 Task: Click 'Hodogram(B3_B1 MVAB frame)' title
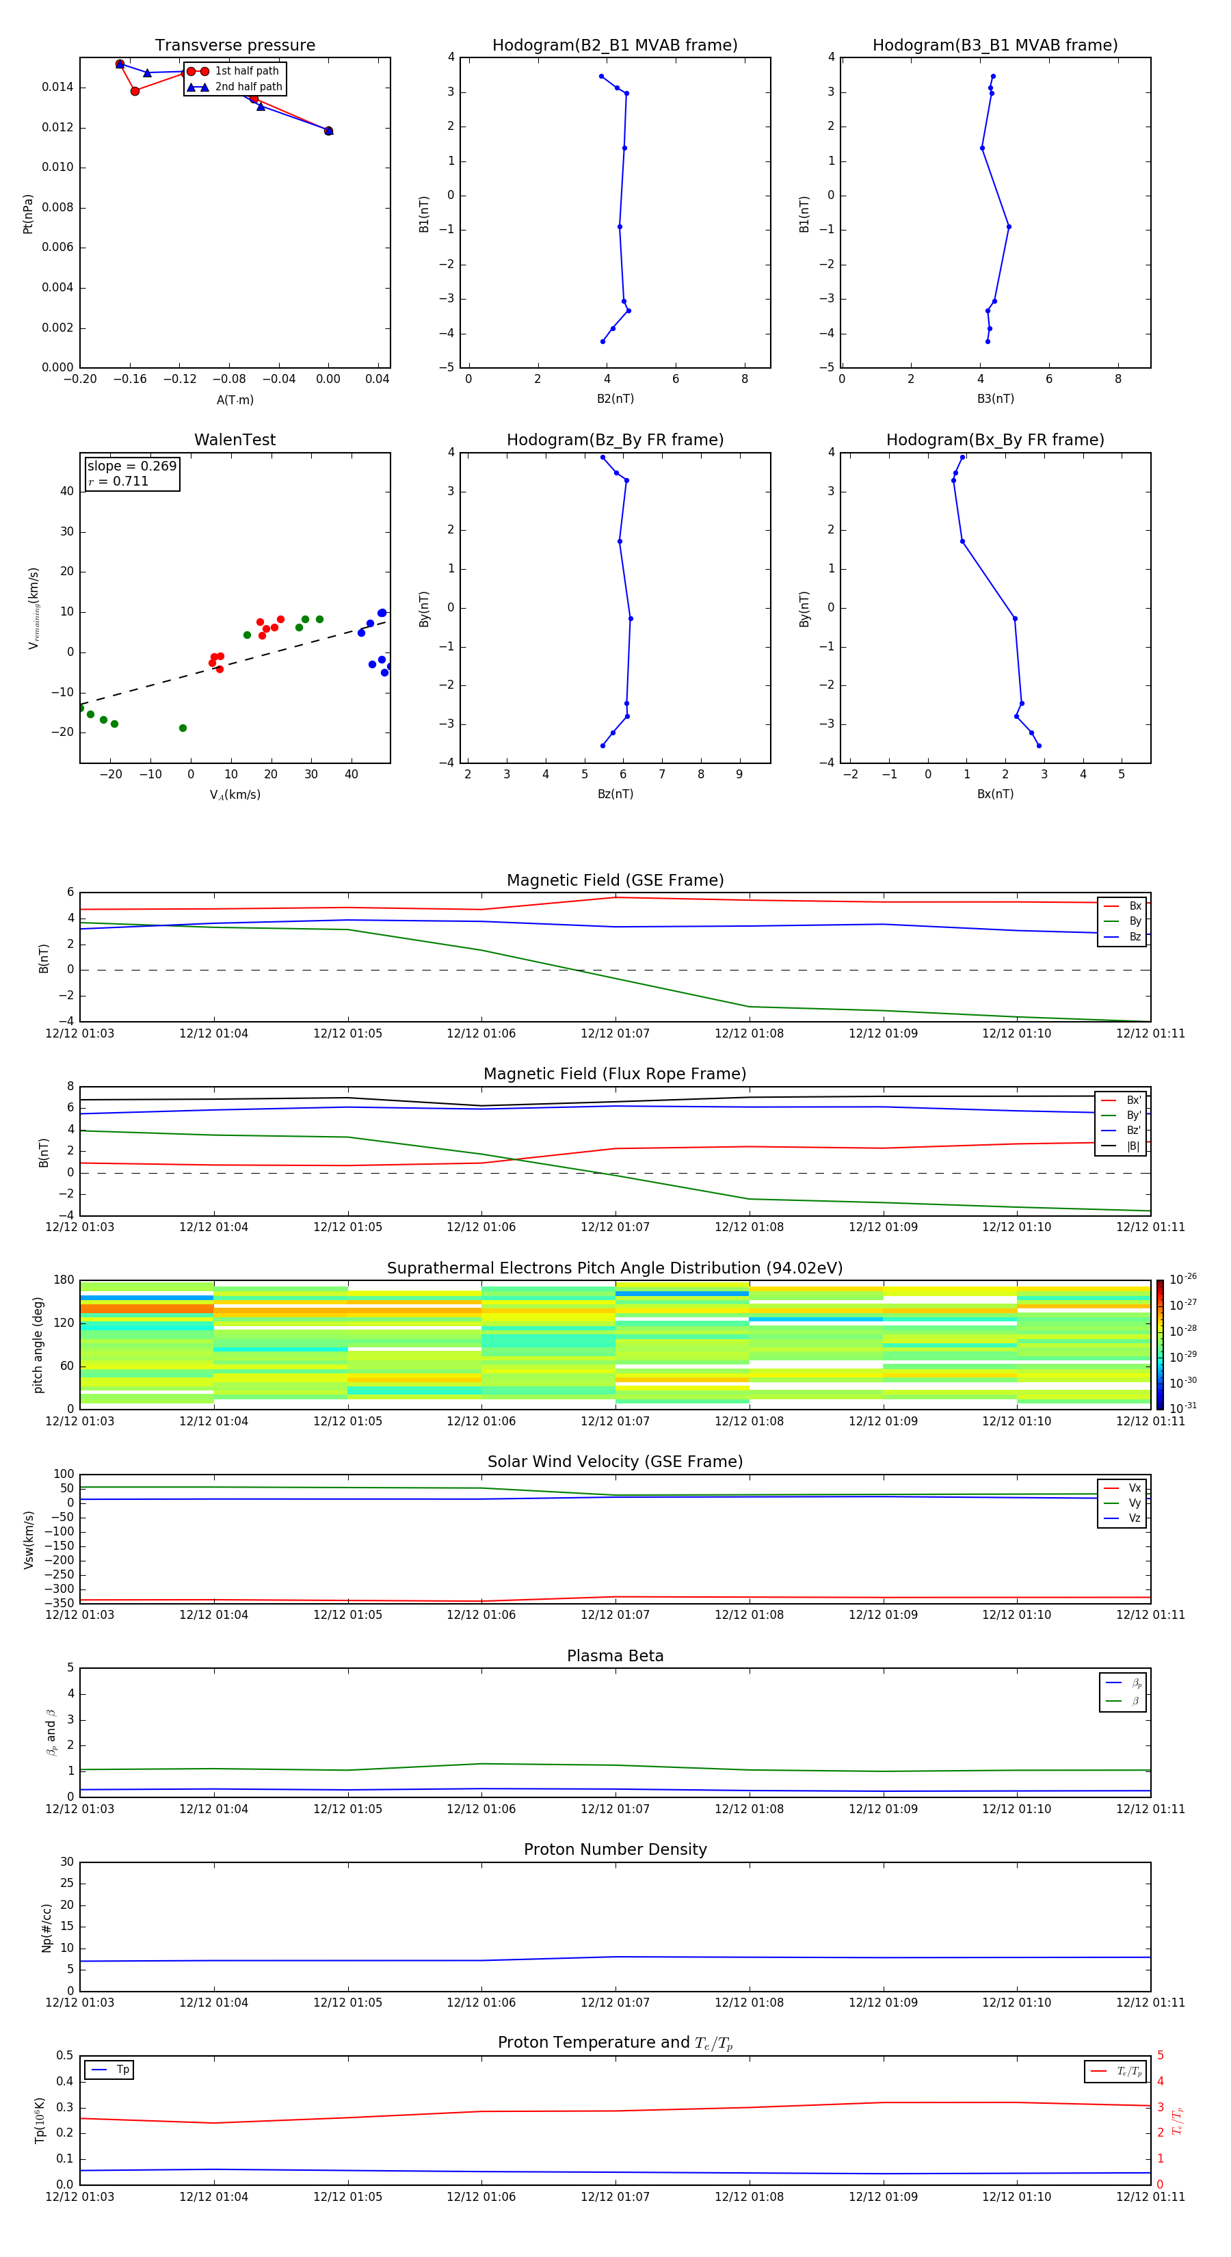click(995, 46)
